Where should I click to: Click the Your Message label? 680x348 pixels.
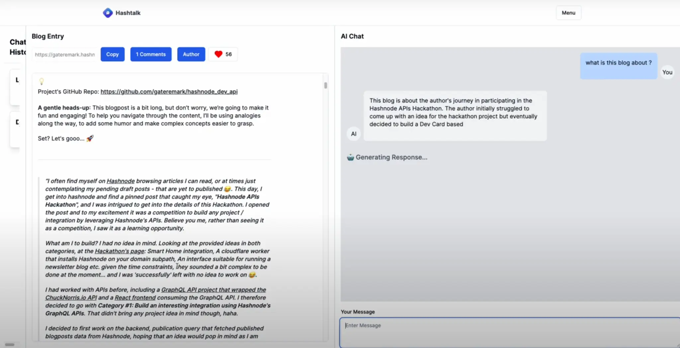click(358, 312)
